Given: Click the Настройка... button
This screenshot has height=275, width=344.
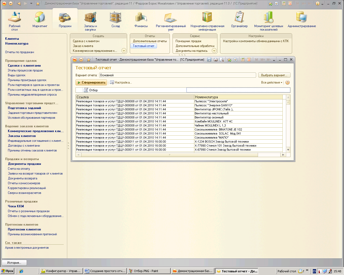Looking at the screenshot, I should [x=121, y=82].
